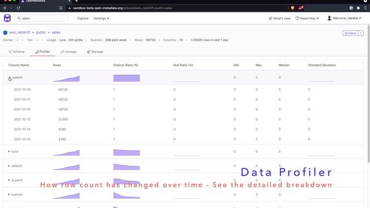The image size is (370, 208).
Task: Click the 2021-10-18 profile date
Action: click(22, 90)
